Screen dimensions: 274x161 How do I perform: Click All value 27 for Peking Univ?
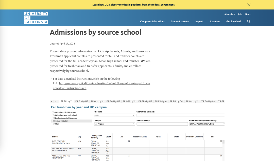[x=129, y=156]
